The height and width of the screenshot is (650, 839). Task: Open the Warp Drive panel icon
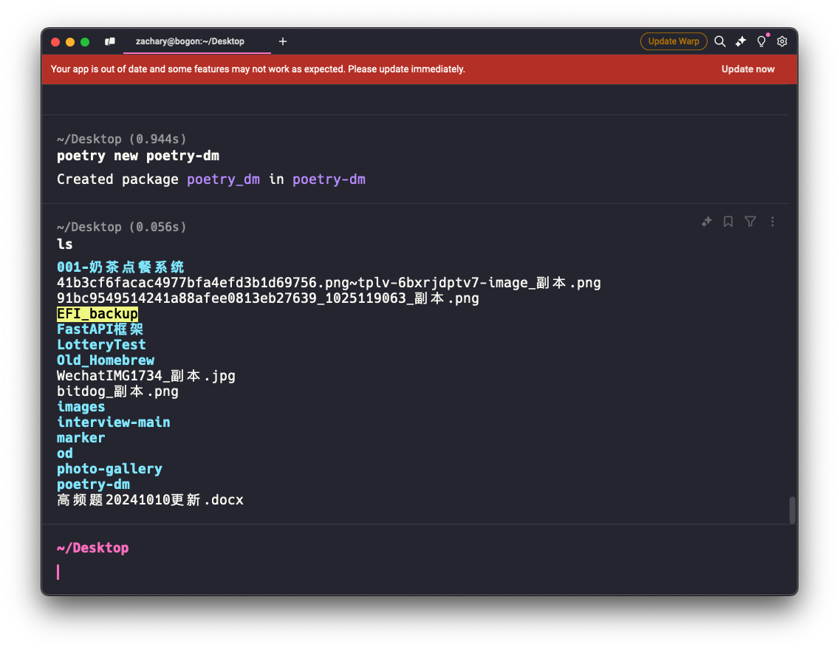pos(110,41)
